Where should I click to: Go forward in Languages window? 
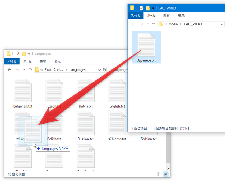[x=18, y=70]
